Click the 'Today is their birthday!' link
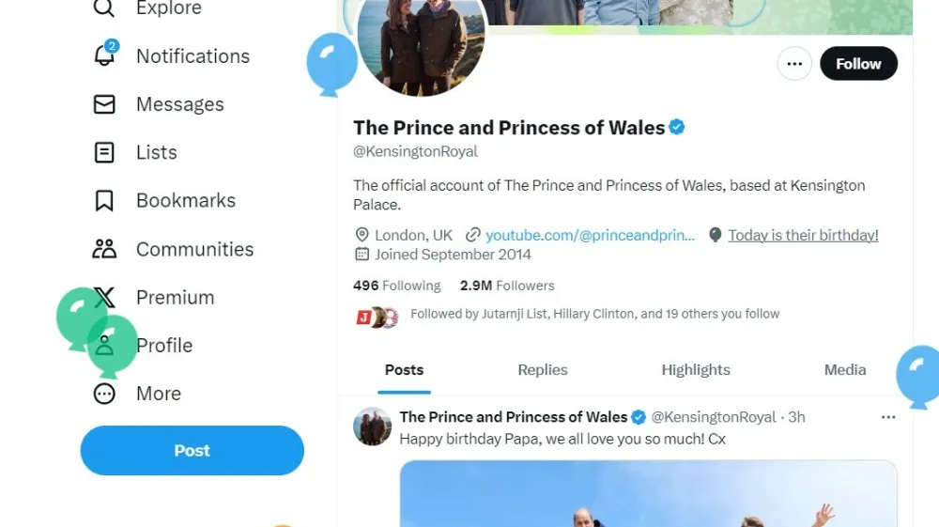The image size is (939, 527). [x=803, y=235]
